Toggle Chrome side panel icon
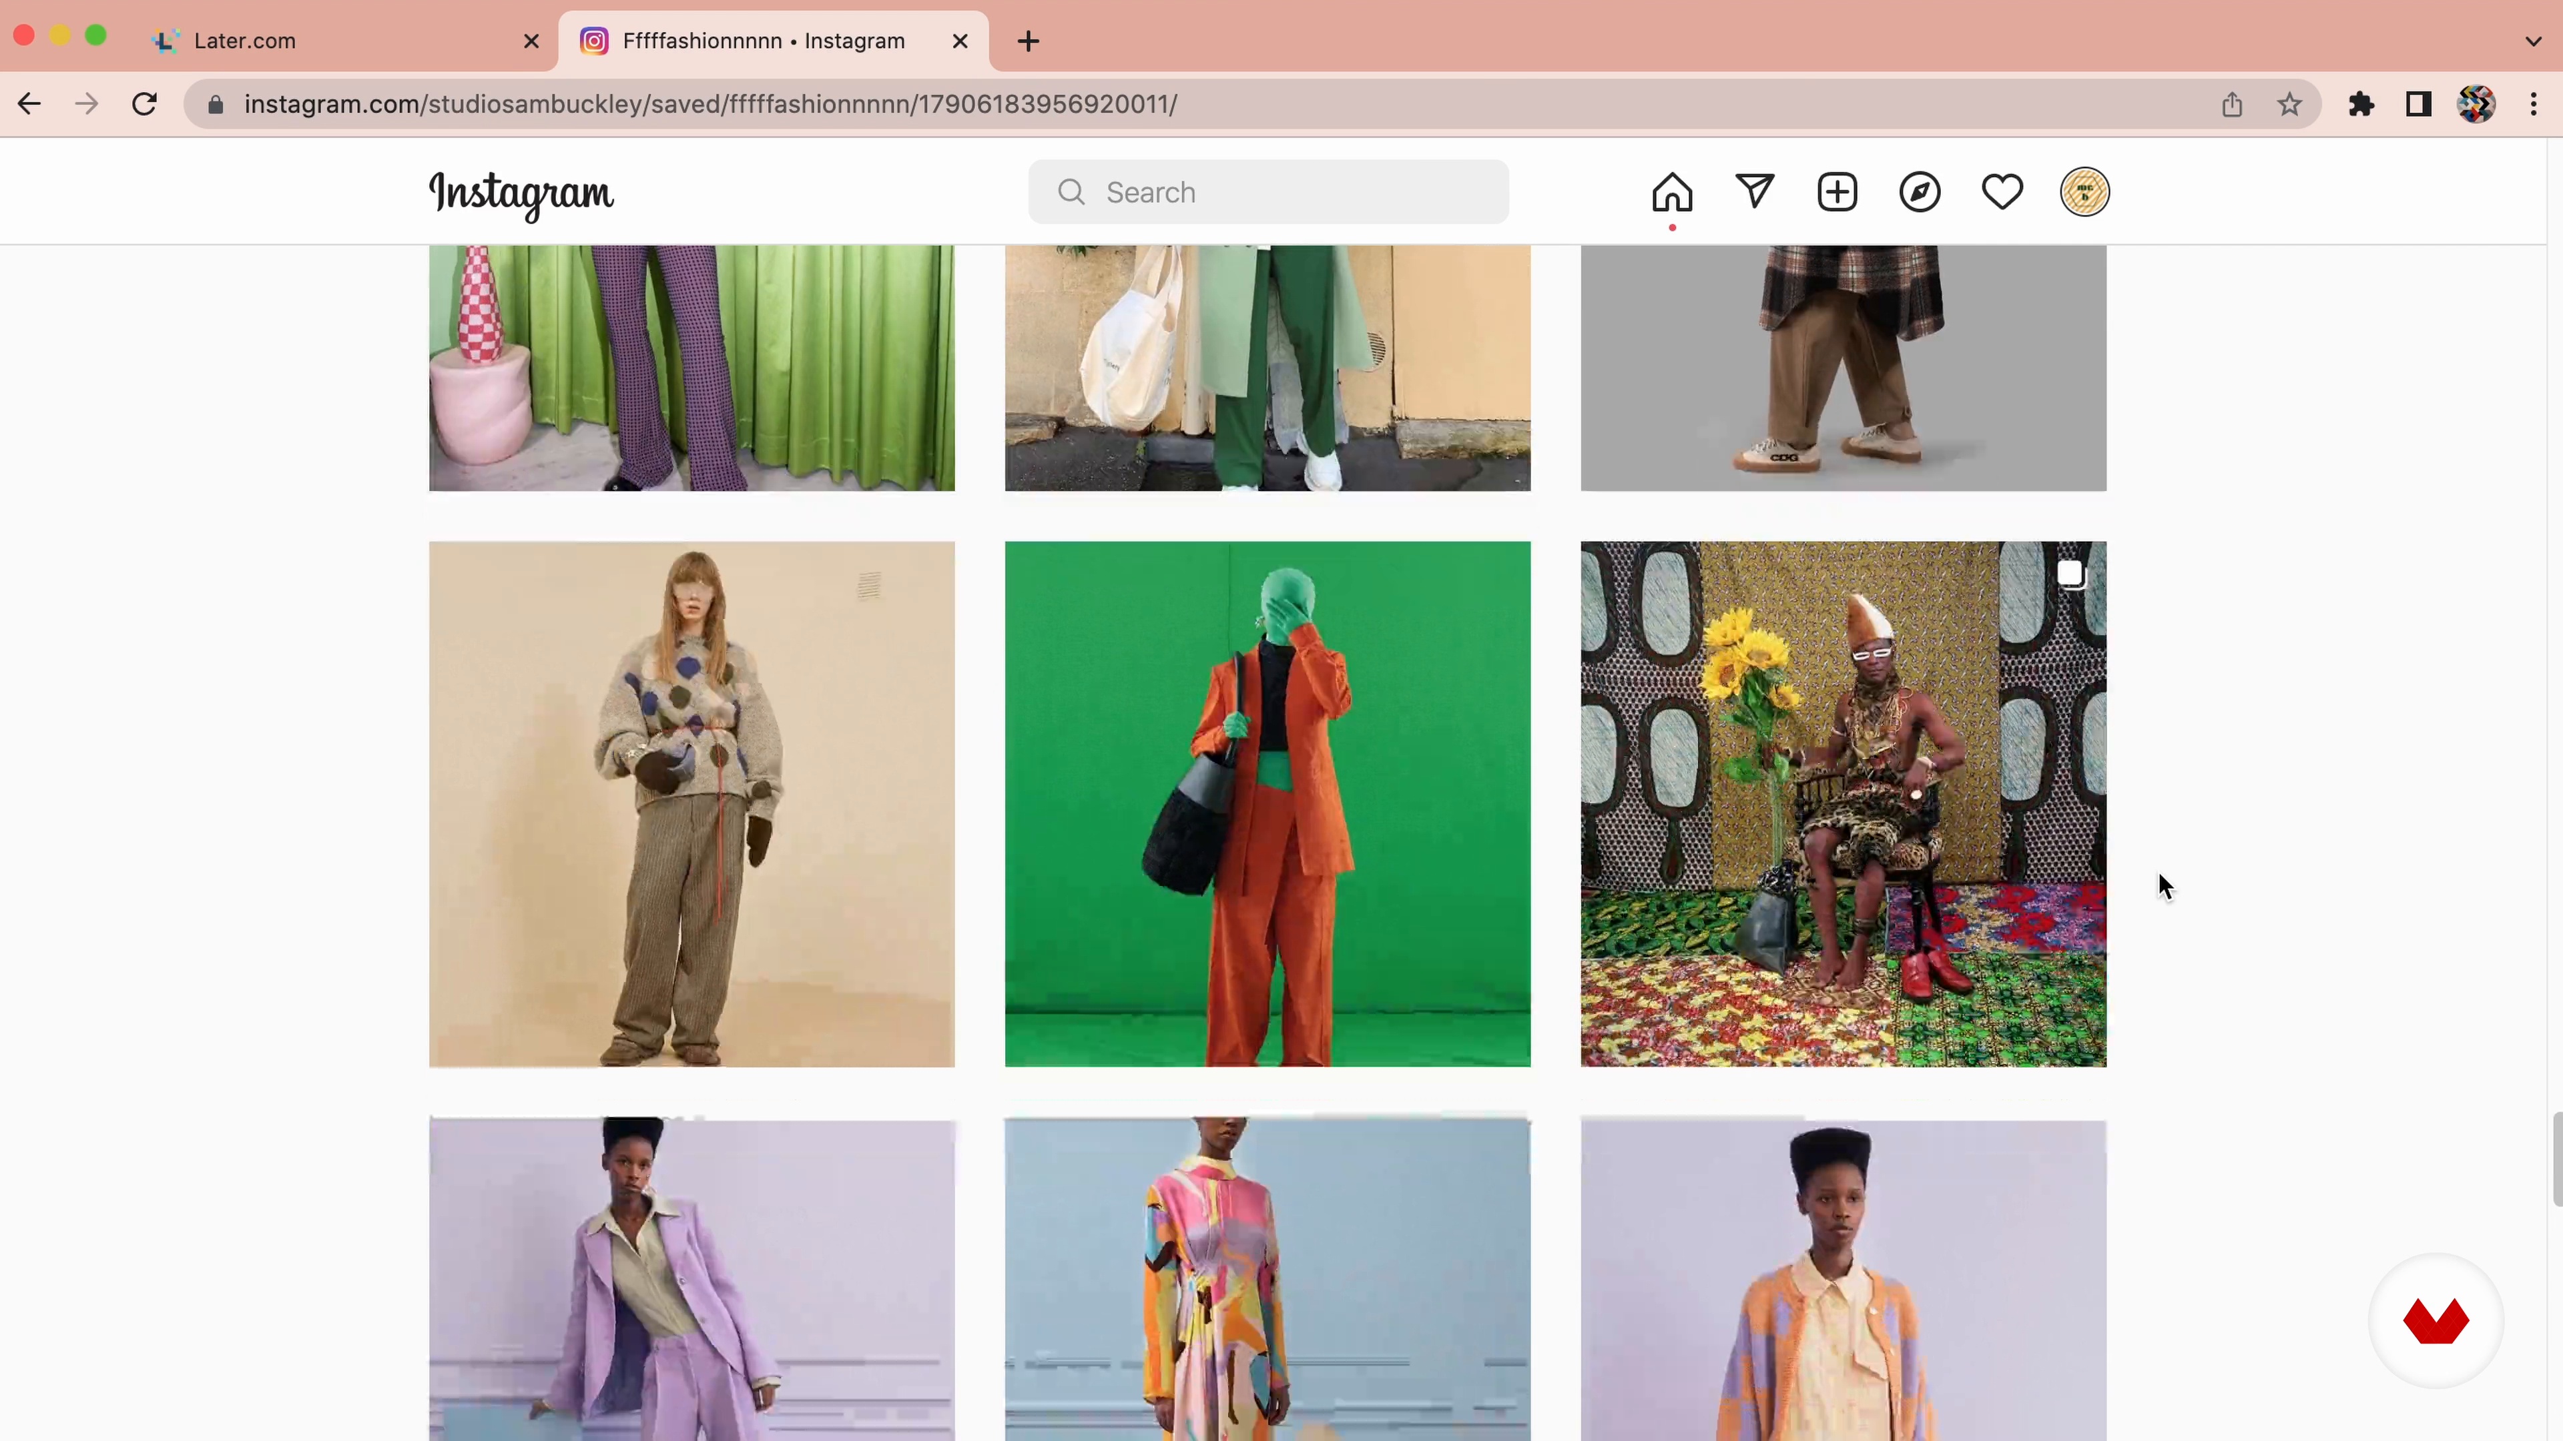Image resolution: width=2563 pixels, height=1441 pixels. (x=2419, y=105)
